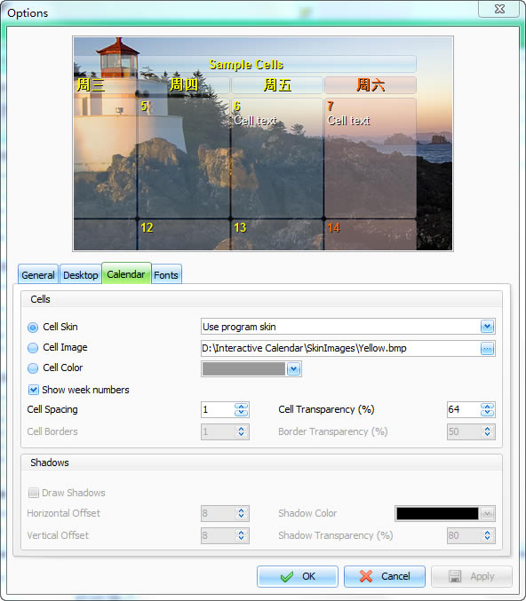The width and height of the screenshot is (526, 601).
Task: Open the Use program skin dropdown
Action: [x=487, y=327]
